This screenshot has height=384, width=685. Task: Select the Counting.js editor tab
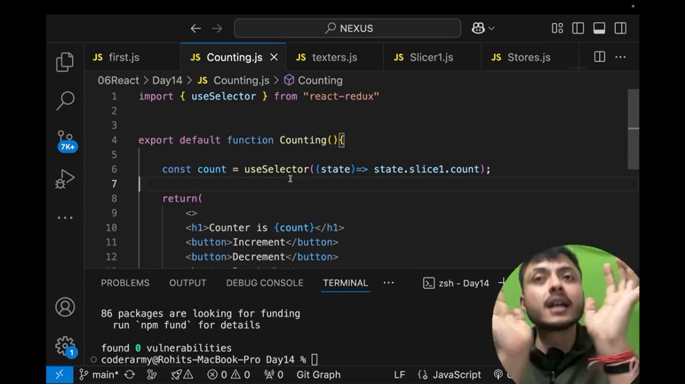click(x=234, y=58)
